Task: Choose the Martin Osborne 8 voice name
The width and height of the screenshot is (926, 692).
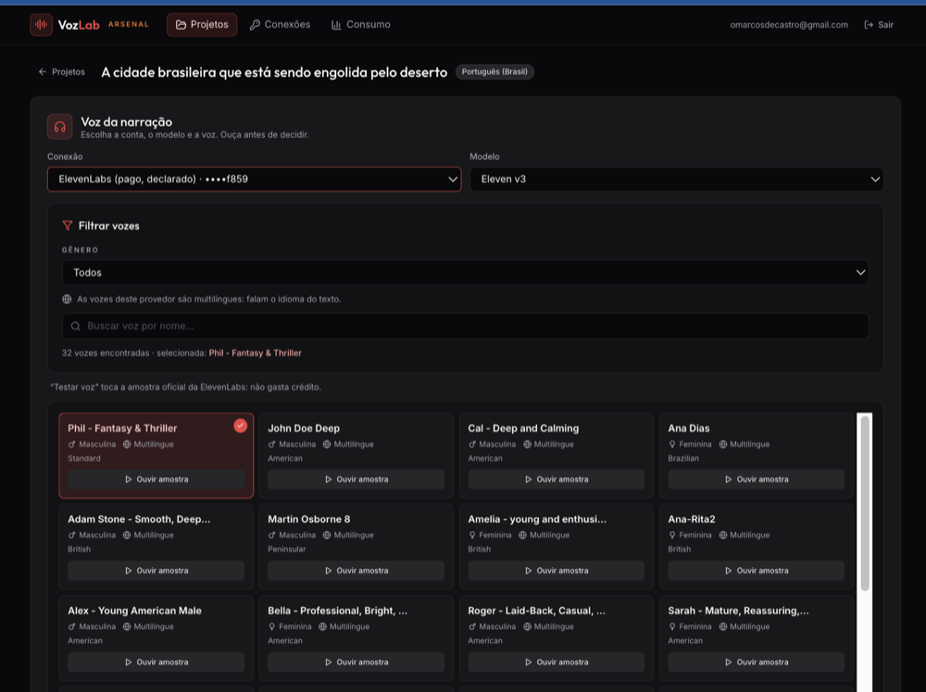Action: click(309, 519)
